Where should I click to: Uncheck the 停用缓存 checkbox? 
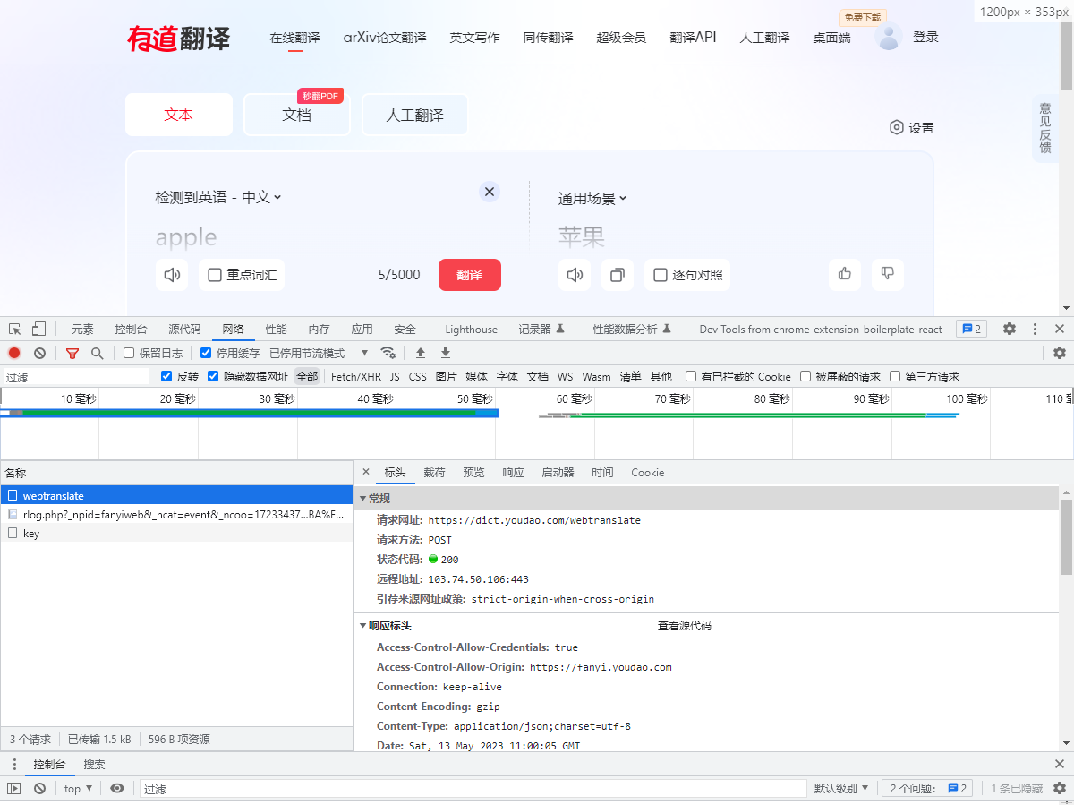point(206,353)
